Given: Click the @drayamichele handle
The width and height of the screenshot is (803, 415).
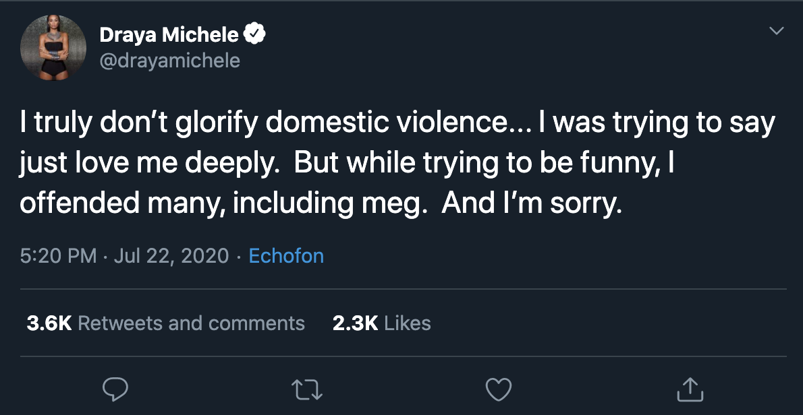Looking at the screenshot, I should coord(169,61).
